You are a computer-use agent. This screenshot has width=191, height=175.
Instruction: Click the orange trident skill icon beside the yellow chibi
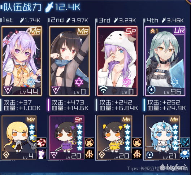pos(137,154)
